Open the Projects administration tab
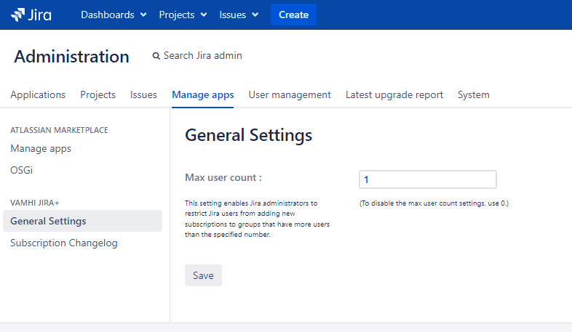Image resolution: width=572 pixels, height=332 pixels. (x=98, y=94)
